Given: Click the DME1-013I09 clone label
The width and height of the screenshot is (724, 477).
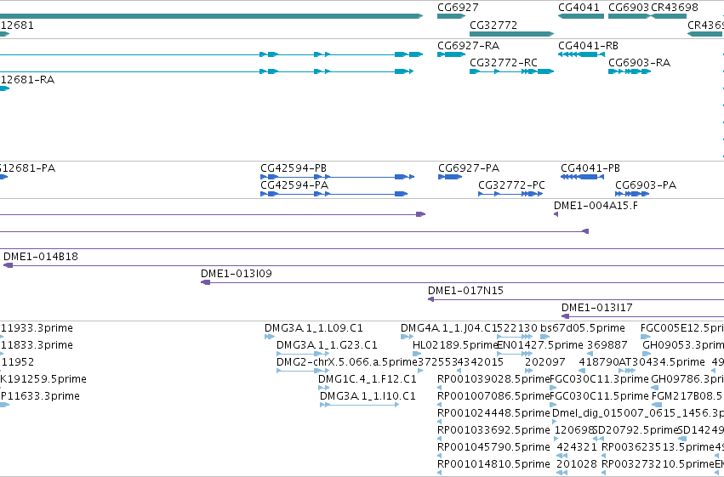Looking at the screenshot, I should click(237, 274).
